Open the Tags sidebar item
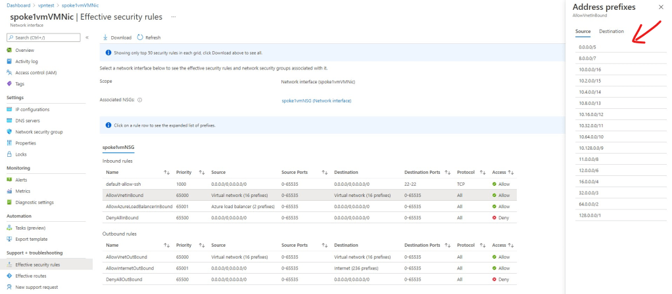 pos(20,83)
